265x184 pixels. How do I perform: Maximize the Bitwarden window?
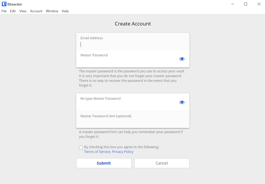[245, 4]
